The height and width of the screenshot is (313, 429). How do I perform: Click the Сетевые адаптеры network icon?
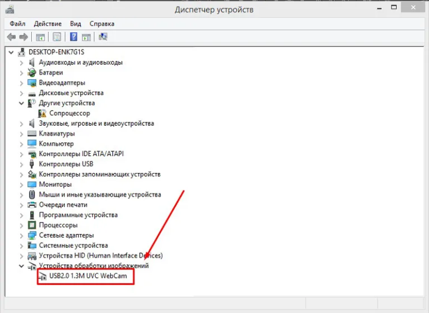coord(32,235)
